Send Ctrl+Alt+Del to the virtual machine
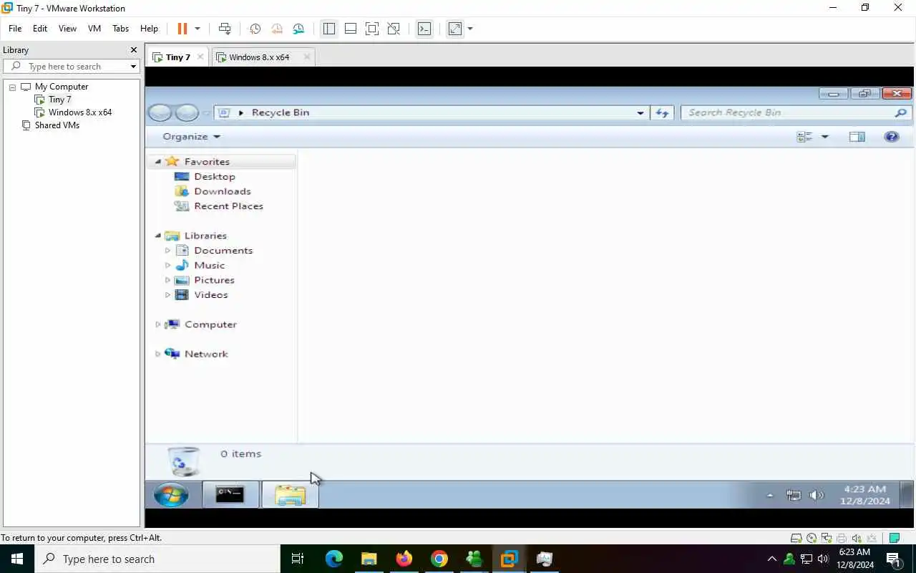 pyautogui.click(x=225, y=29)
